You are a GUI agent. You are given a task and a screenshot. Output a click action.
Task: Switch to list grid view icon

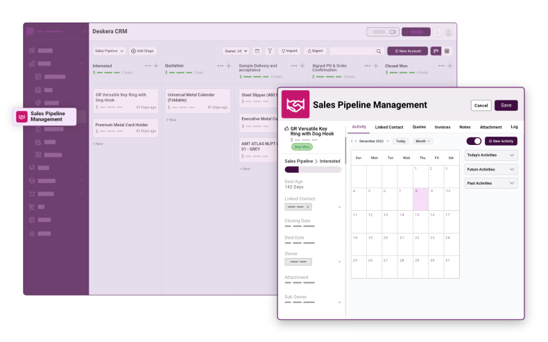(x=447, y=51)
